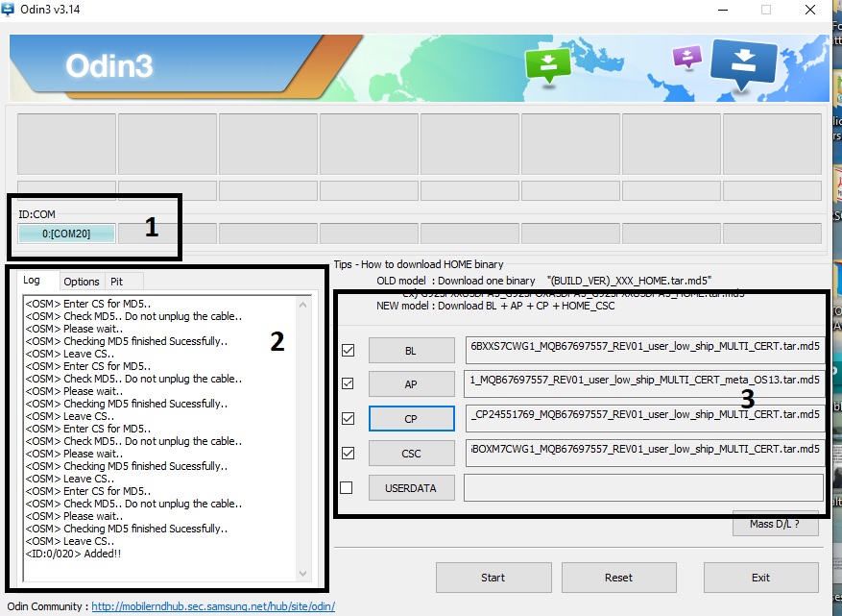
Task: Minimize the Odin3 window
Action: [723, 10]
